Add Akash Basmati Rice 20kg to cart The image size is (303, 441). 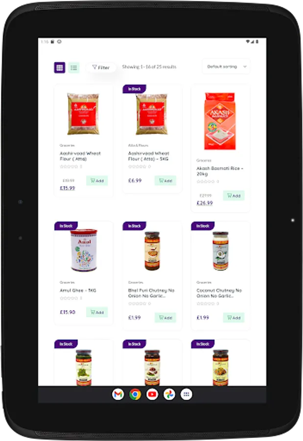click(233, 196)
